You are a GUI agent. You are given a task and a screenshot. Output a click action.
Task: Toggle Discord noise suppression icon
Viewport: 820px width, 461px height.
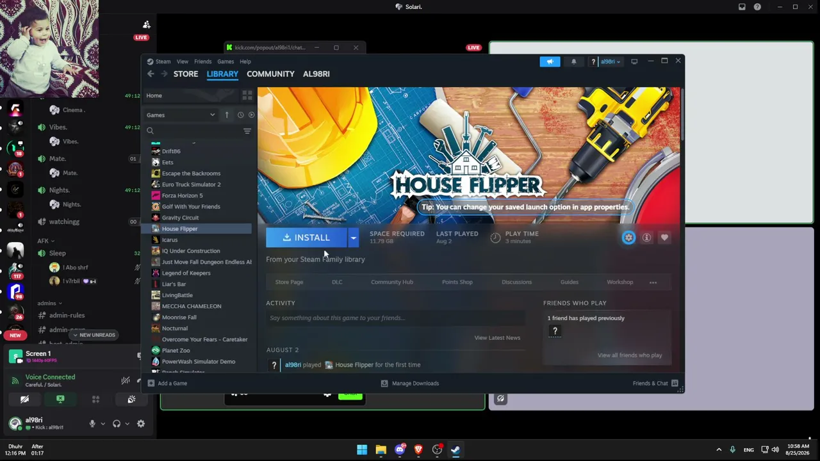click(126, 380)
